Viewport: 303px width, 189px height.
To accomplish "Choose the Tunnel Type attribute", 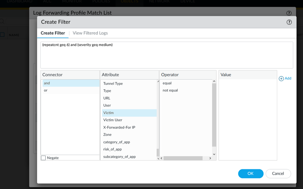I will [x=113, y=84].
